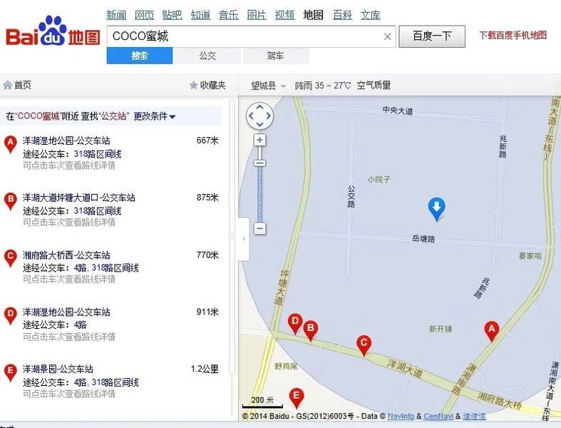Clear the search box with the X
The image size is (561, 428).
(x=387, y=36)
